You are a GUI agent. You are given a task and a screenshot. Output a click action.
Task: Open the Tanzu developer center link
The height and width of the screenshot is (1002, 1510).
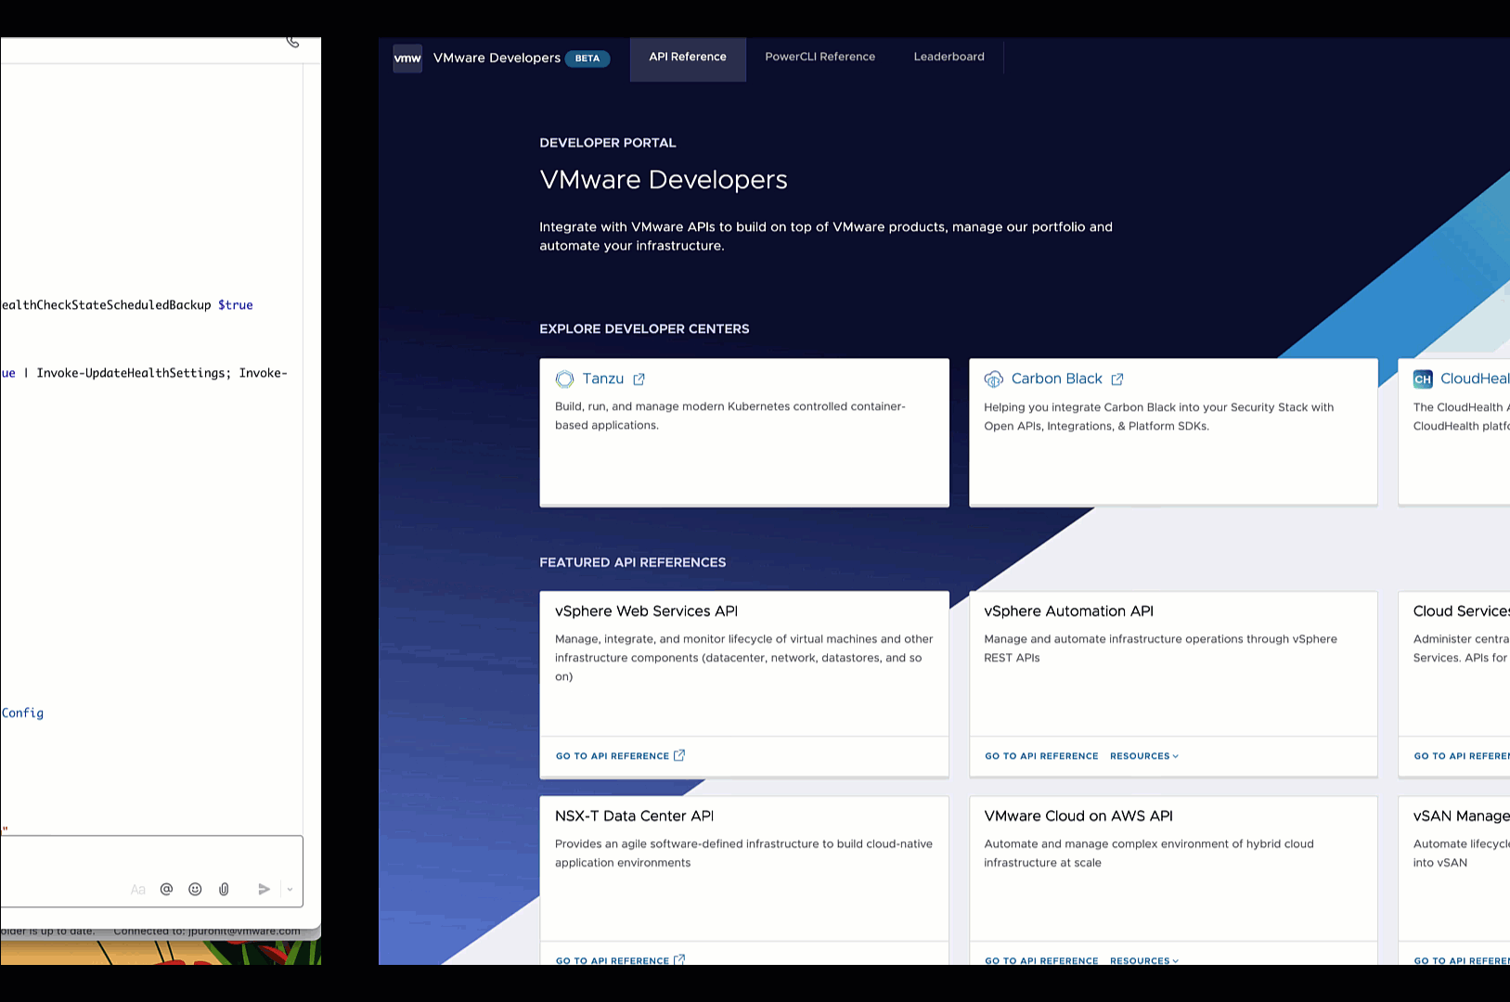coord(603,379)
